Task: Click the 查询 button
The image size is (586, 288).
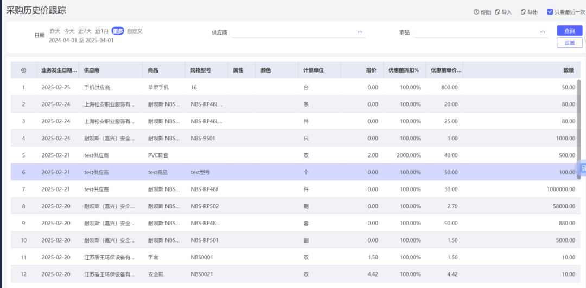Action: tap(569, 31)
